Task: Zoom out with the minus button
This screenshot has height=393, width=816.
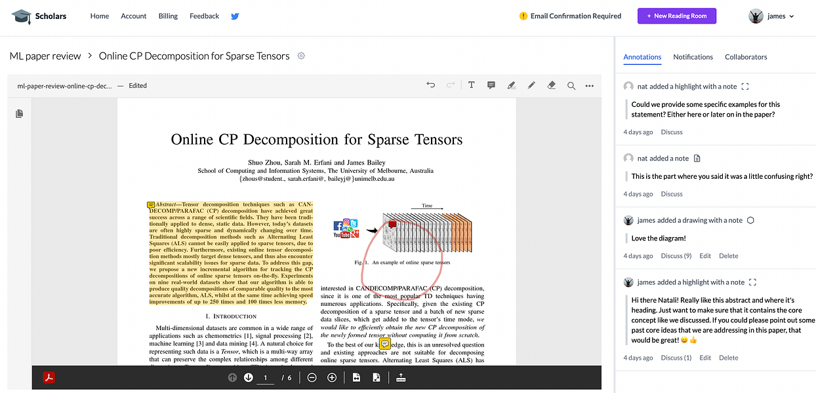Action: coord(312,377)
